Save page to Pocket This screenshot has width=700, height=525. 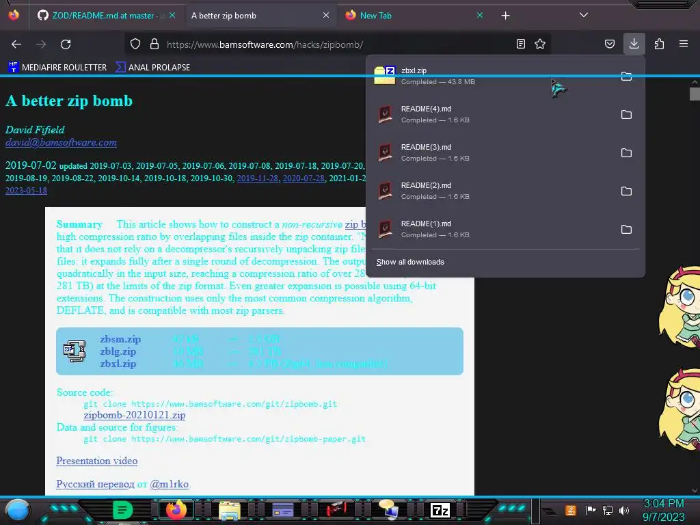[609, 44]
